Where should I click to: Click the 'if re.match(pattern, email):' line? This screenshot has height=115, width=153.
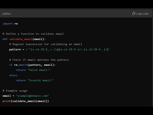[x=32, y=65]
